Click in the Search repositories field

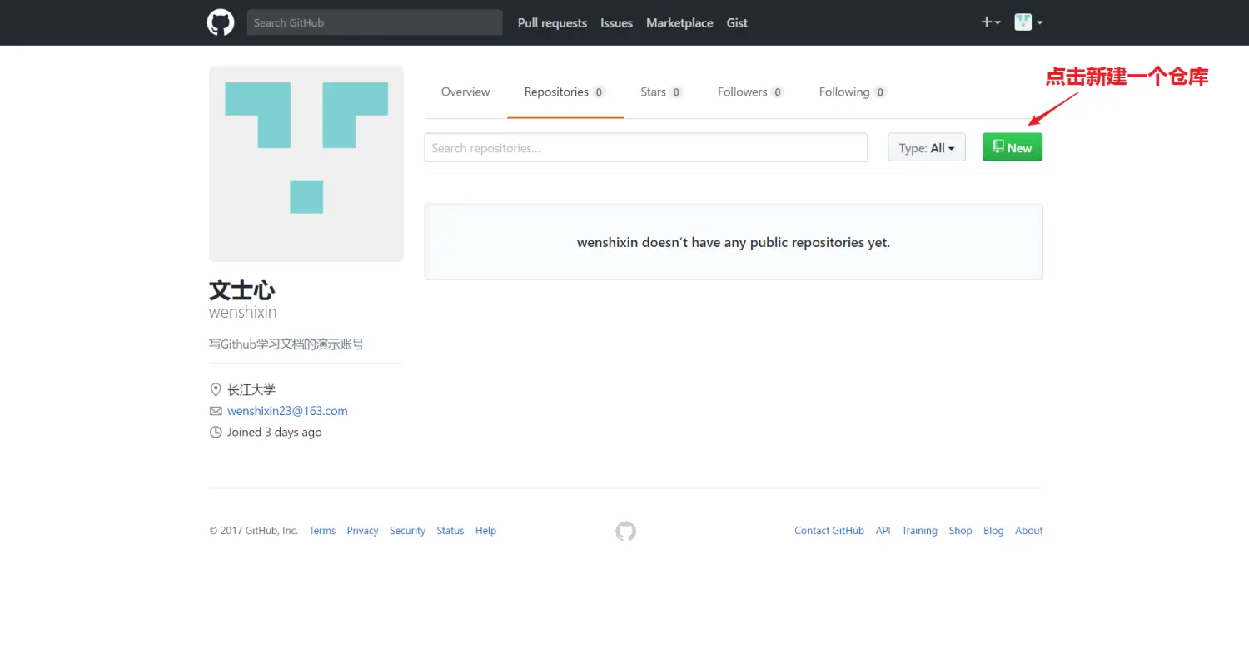click(x=645, y=148)
